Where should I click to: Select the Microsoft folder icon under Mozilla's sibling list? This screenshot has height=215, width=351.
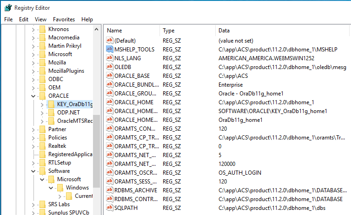[x=42, y=54]
